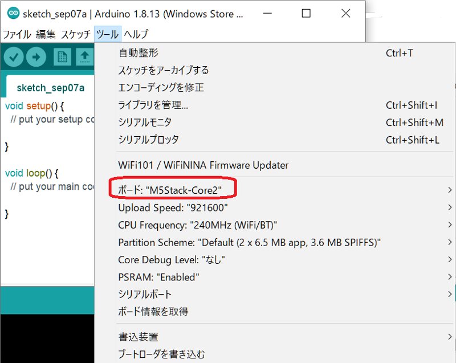Screen dimensions: 456x363
Task: Click the black console output area
Action: (47, 338)
